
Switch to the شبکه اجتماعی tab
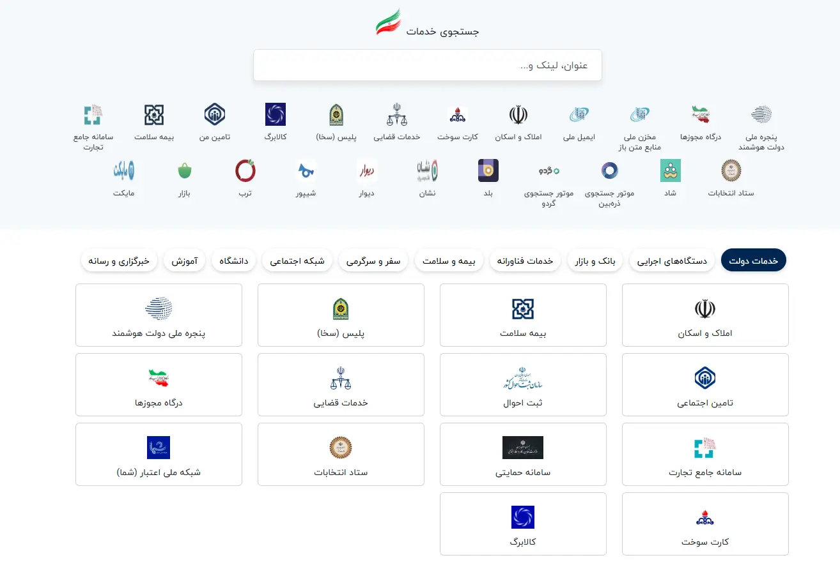tap(297, 261)
